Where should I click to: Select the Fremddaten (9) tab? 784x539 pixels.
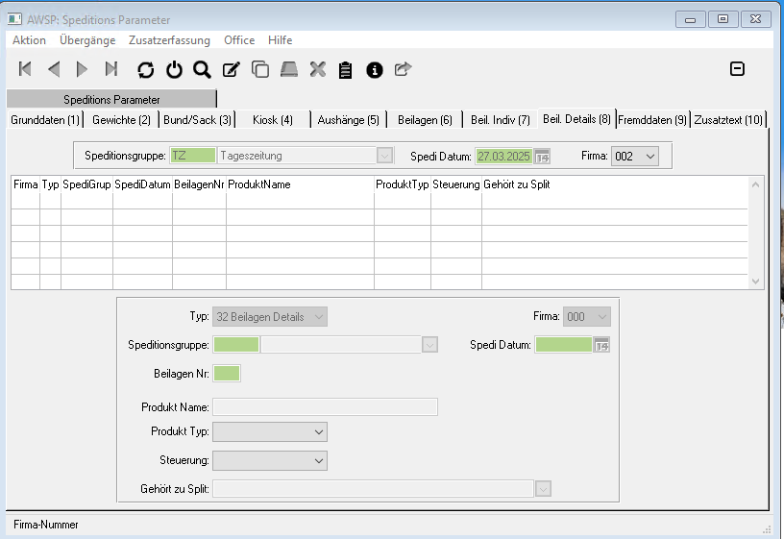click(652, 120)
